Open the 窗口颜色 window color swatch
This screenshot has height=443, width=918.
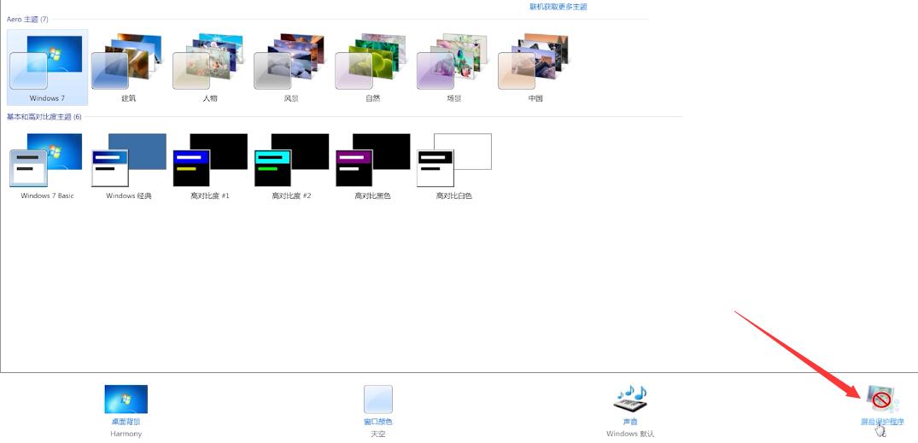click(377, 399)
